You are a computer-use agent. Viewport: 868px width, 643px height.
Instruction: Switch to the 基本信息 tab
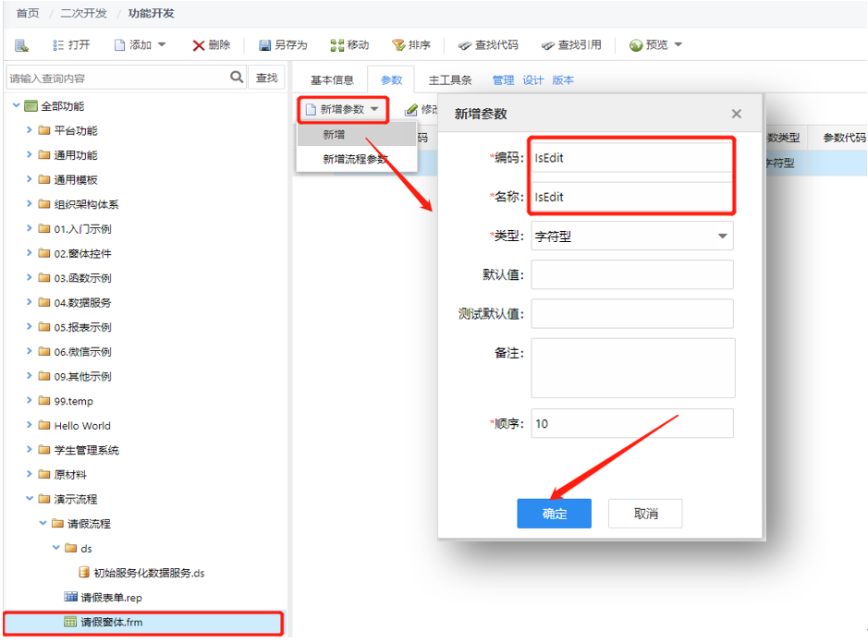[332, 80]
